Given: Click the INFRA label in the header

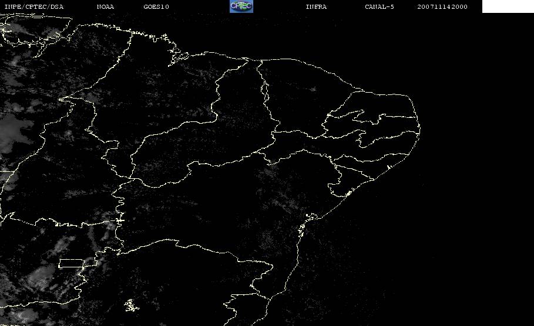Looking at the screenshot, I should click(316, 7).
